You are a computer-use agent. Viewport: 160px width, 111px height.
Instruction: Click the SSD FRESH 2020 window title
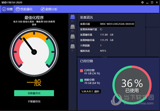[12, 2]
